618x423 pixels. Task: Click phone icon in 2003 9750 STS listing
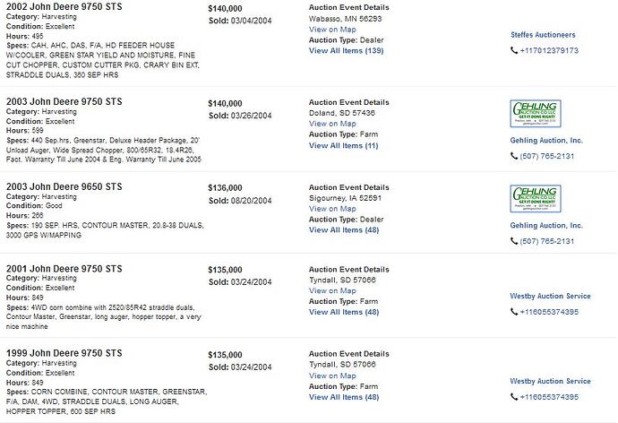click(x=514, y=156)
